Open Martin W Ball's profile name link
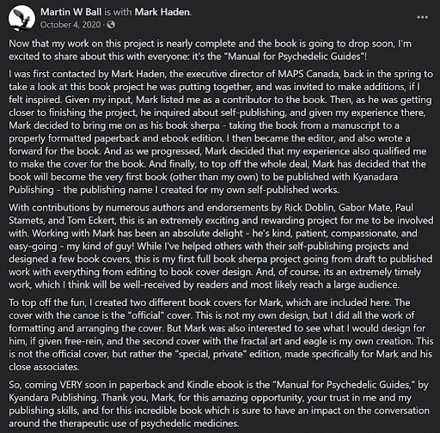 click(70, 12)
